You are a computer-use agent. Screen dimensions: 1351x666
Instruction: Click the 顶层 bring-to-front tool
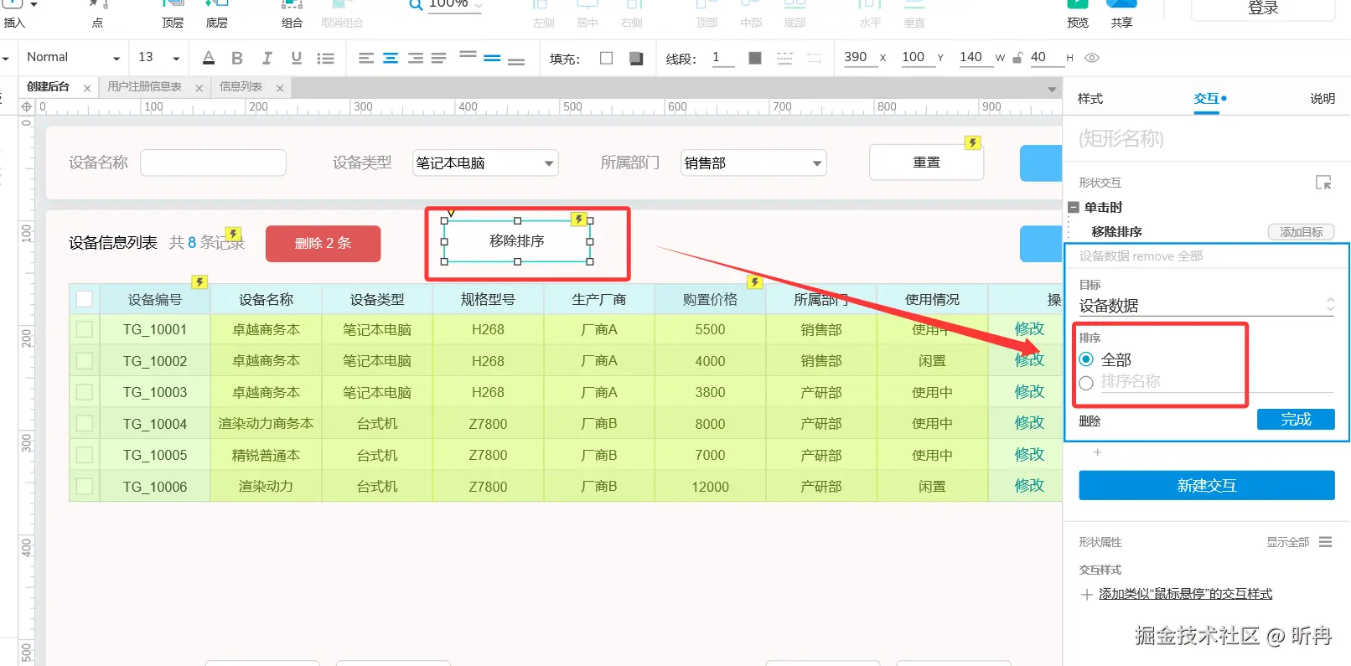(173, 14)
